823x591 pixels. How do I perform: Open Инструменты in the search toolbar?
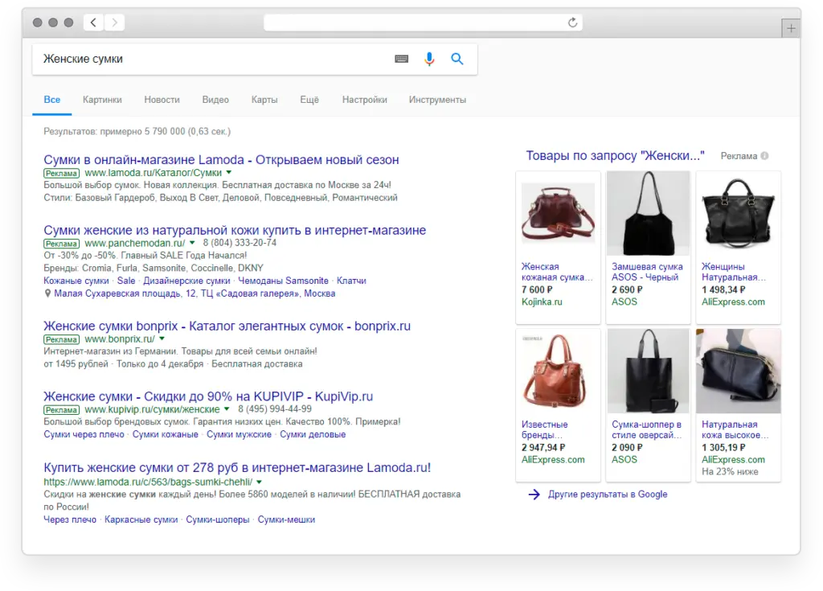[437, 100]
